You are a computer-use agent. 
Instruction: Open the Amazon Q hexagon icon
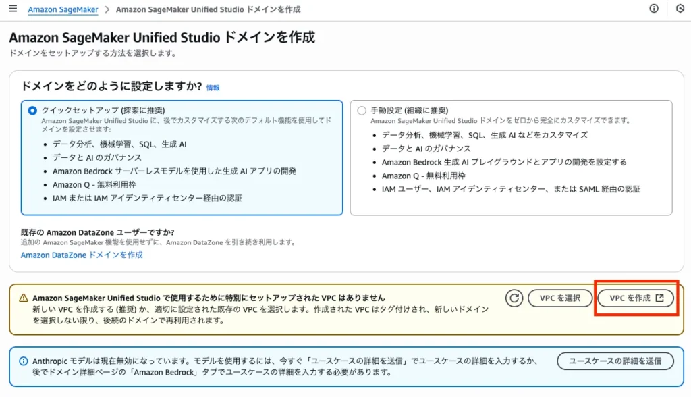point(680,9)
